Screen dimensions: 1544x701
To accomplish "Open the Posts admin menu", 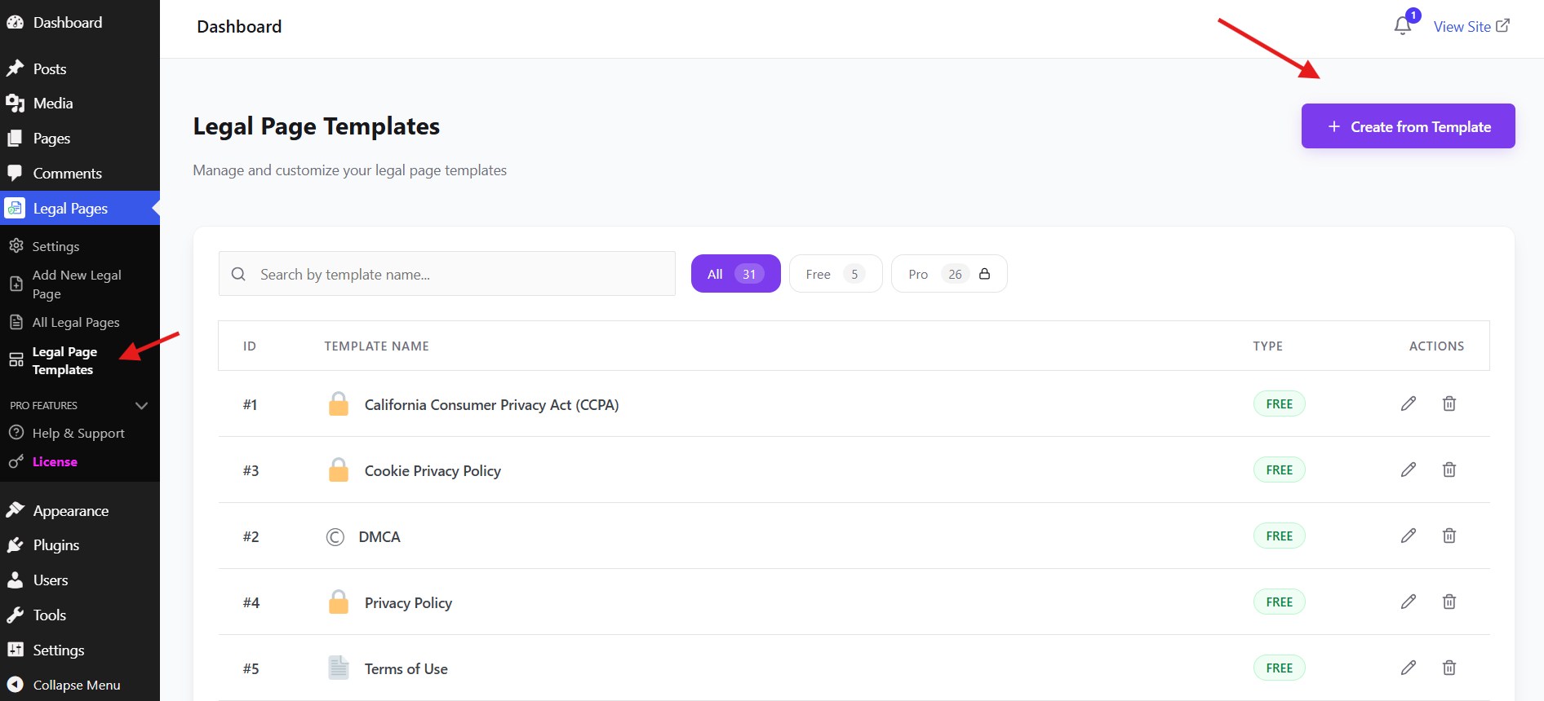I will click(x=50, y=69).
